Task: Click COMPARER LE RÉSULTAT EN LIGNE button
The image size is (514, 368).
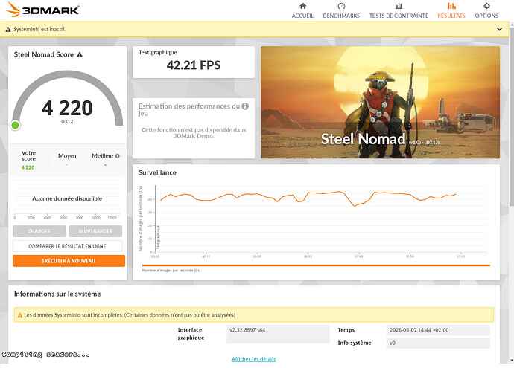Action: (x=67, y=246)
